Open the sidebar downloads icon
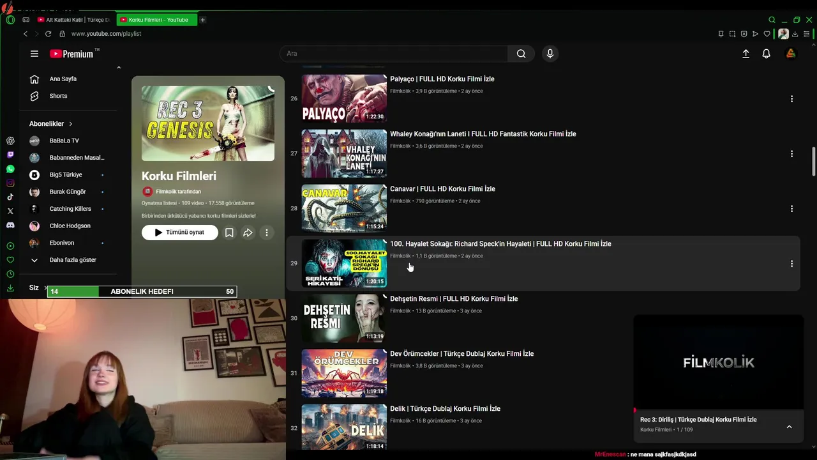Screen dimensions: 817x460 tap(10, 288)
